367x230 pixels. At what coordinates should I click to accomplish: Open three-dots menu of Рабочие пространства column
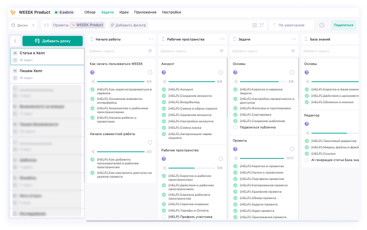point(222,39)
